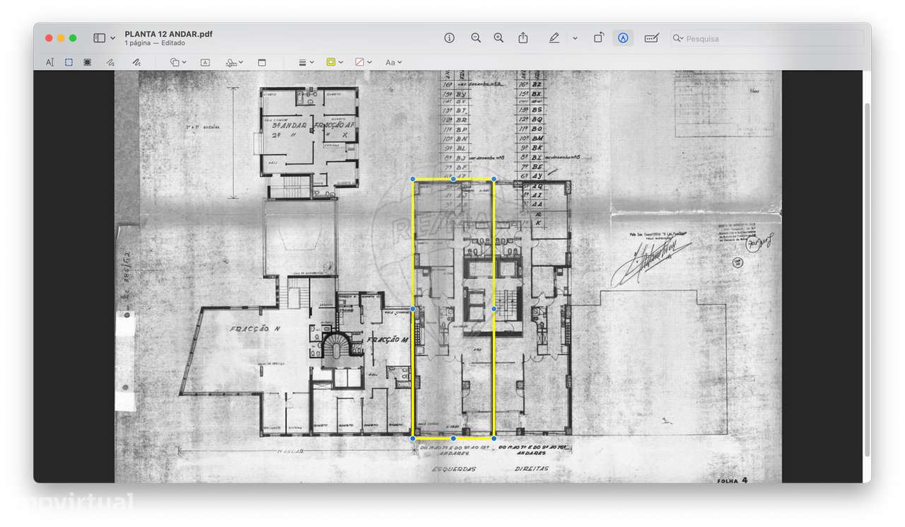Open the Sign signature menu
Screen dimensions: 905x527
(x=235, y=62)
